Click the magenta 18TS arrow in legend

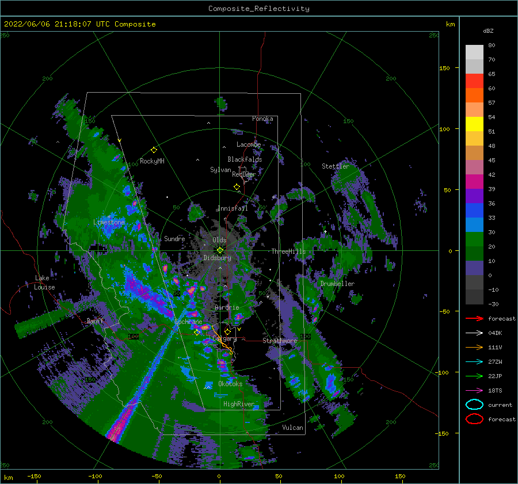[474, 391]
